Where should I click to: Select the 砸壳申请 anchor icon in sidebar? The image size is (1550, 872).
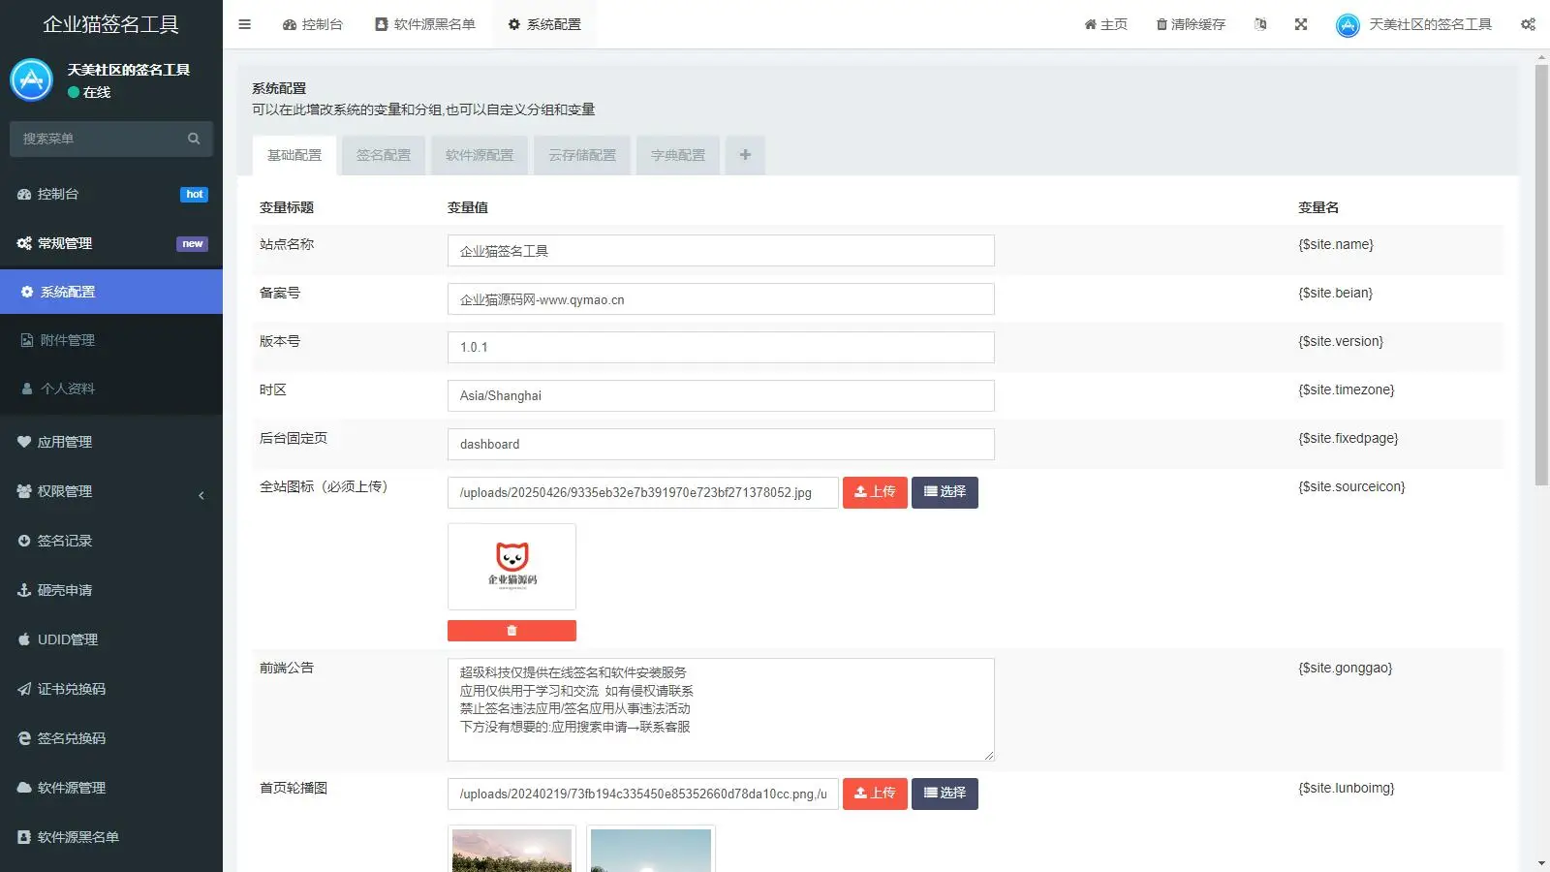pos(24,590)
